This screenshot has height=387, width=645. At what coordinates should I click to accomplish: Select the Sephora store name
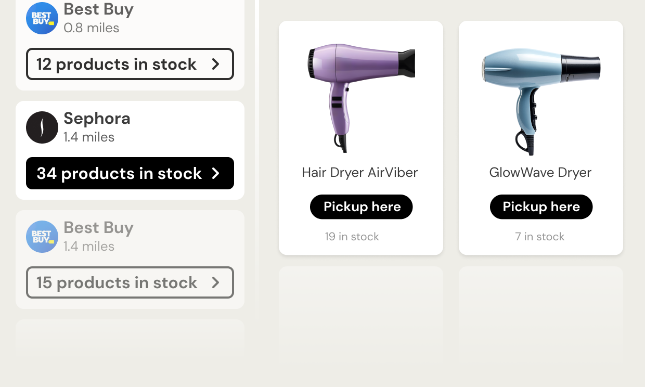[x=97, y=119]
